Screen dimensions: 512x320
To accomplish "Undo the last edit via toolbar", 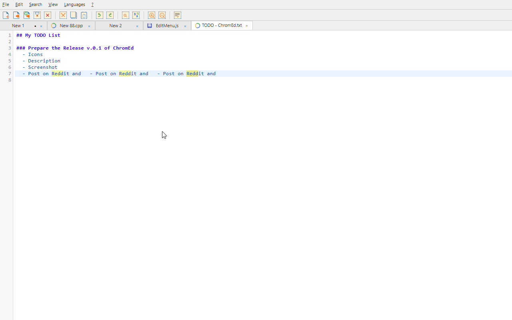I will coord(100,15).
